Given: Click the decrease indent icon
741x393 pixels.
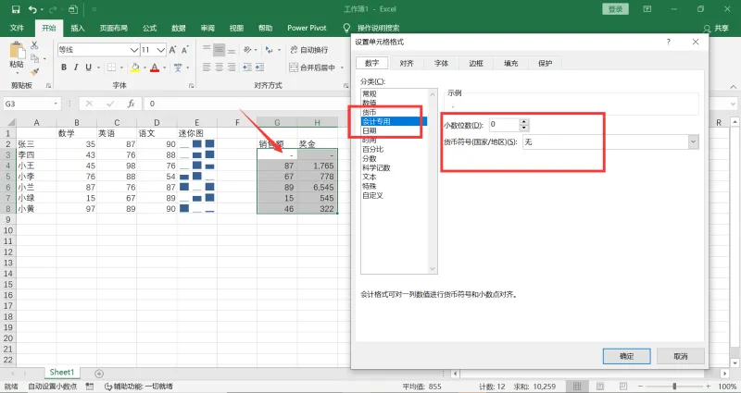Looking at the screenshot, I should 247,68.
